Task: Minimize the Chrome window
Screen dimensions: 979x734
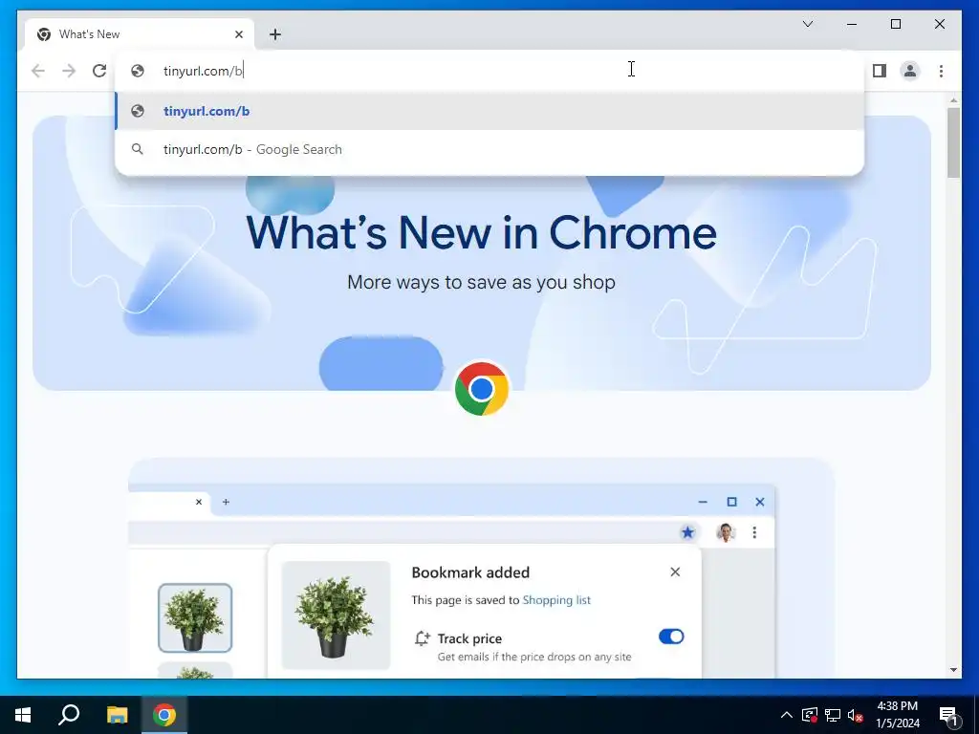Action: coord(852,24)
